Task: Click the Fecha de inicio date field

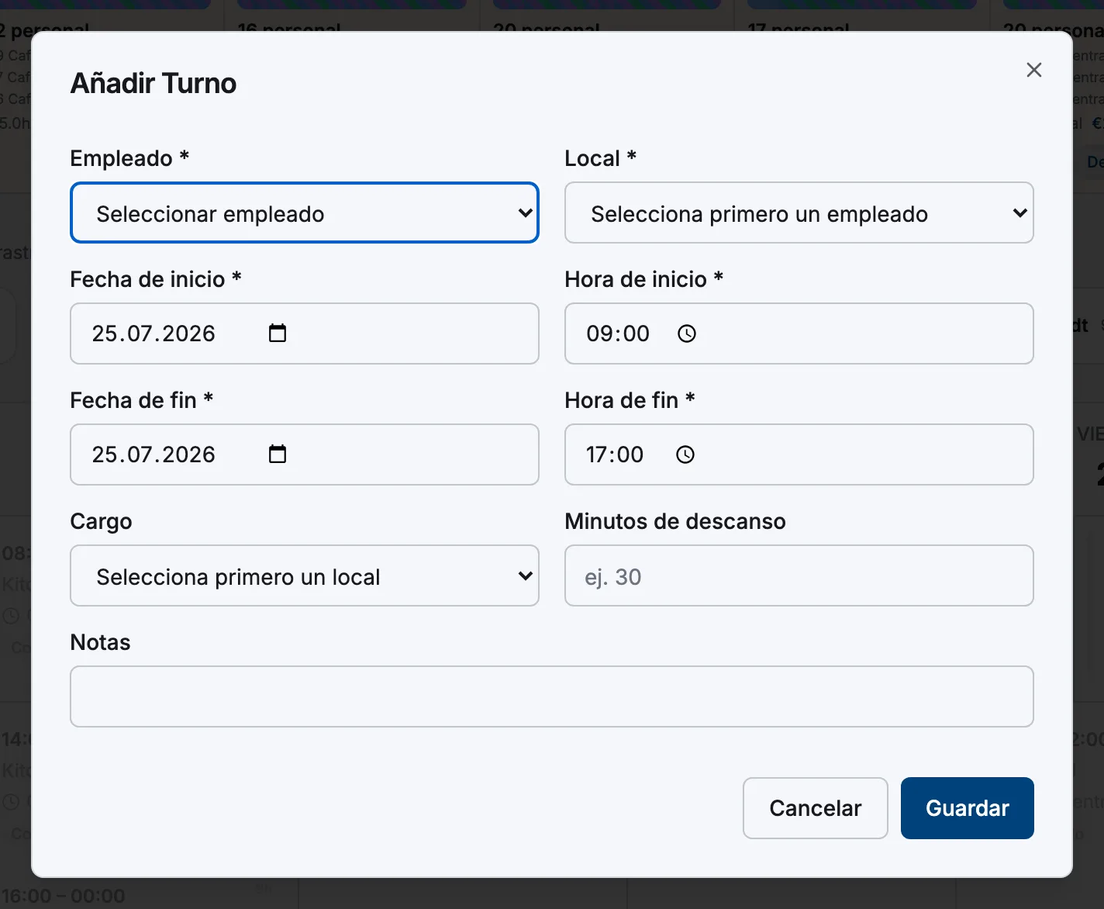Action: [305, 334]
